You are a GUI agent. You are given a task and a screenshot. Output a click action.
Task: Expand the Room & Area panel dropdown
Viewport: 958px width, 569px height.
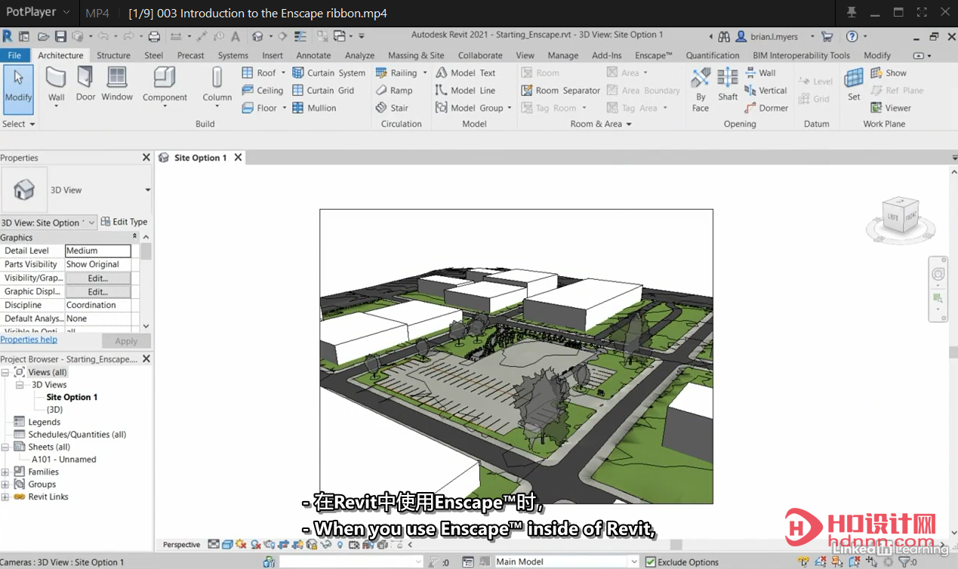pos(601,124)
